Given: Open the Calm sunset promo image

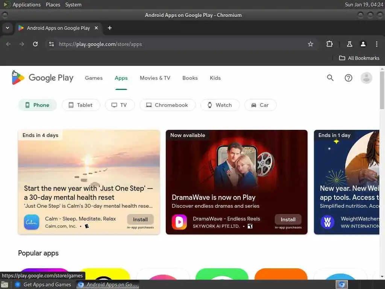Looking at the screenshot, I should click(x=89, y=157).
